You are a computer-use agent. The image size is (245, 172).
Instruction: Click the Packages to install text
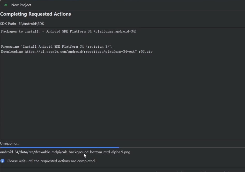pos(20,32)
